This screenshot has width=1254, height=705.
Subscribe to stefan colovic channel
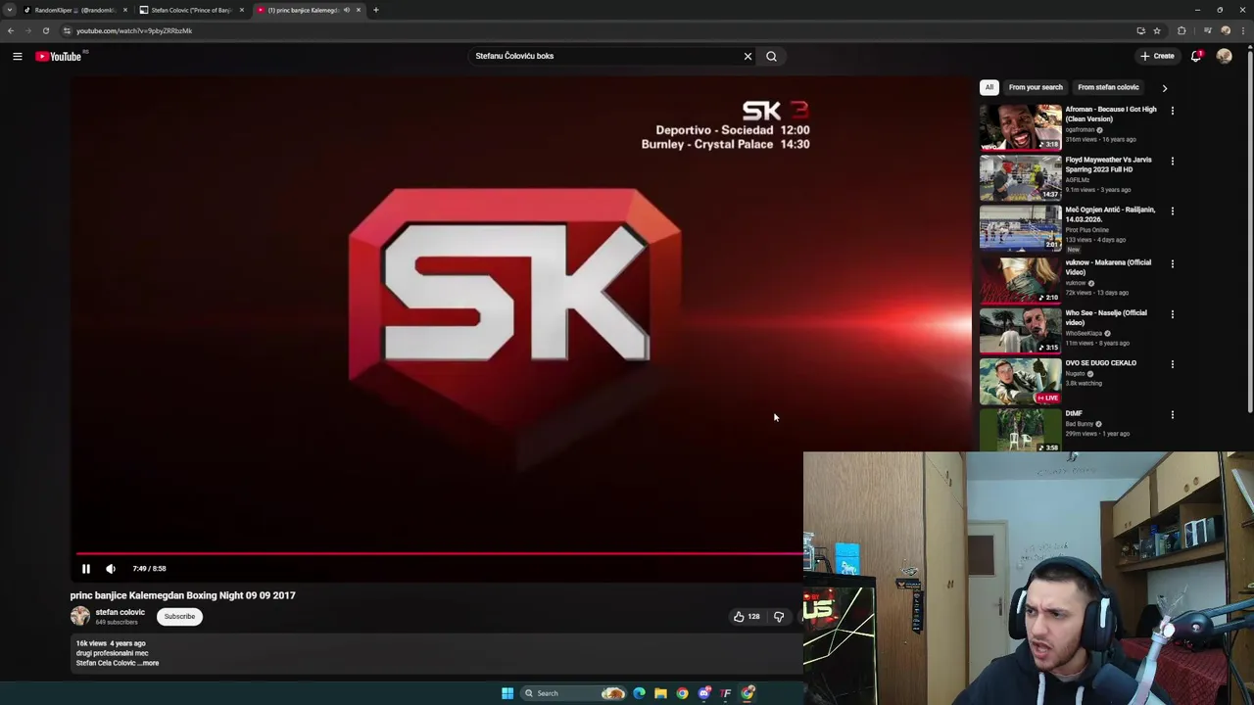click(179, 616)
